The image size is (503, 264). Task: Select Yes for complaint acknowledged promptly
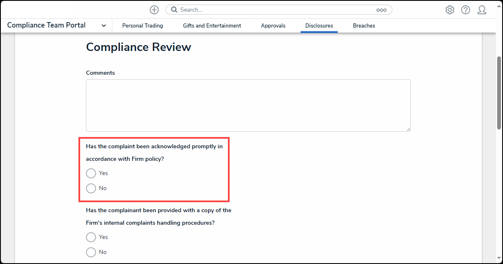click(x=91, y=173)
